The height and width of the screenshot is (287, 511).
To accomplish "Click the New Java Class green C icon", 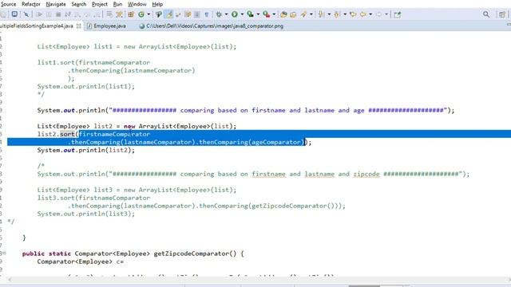I will (x=141, y=14).
